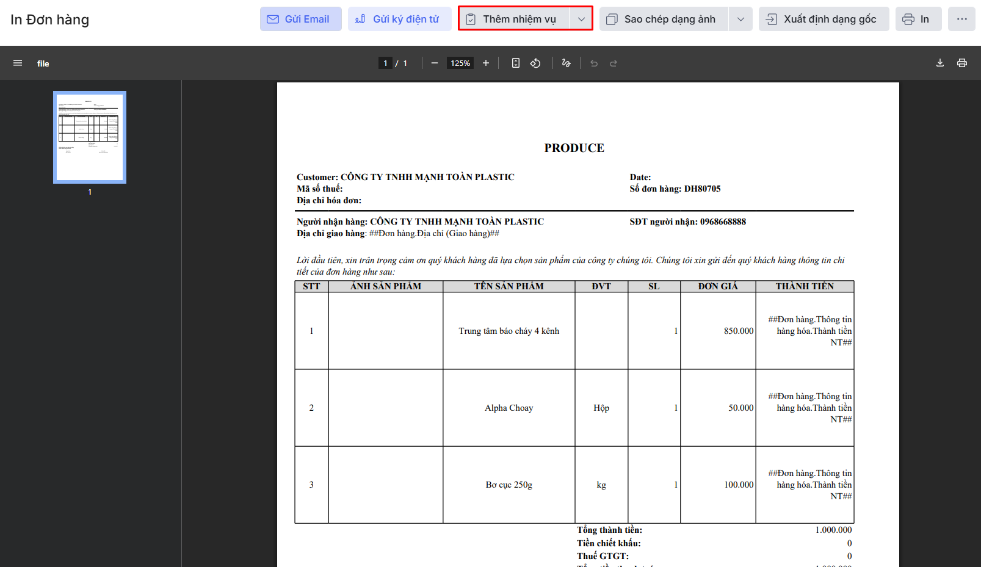Click the print icon in PDF toolbar
This screenshot has width=981, height=567.
[962, 63]
